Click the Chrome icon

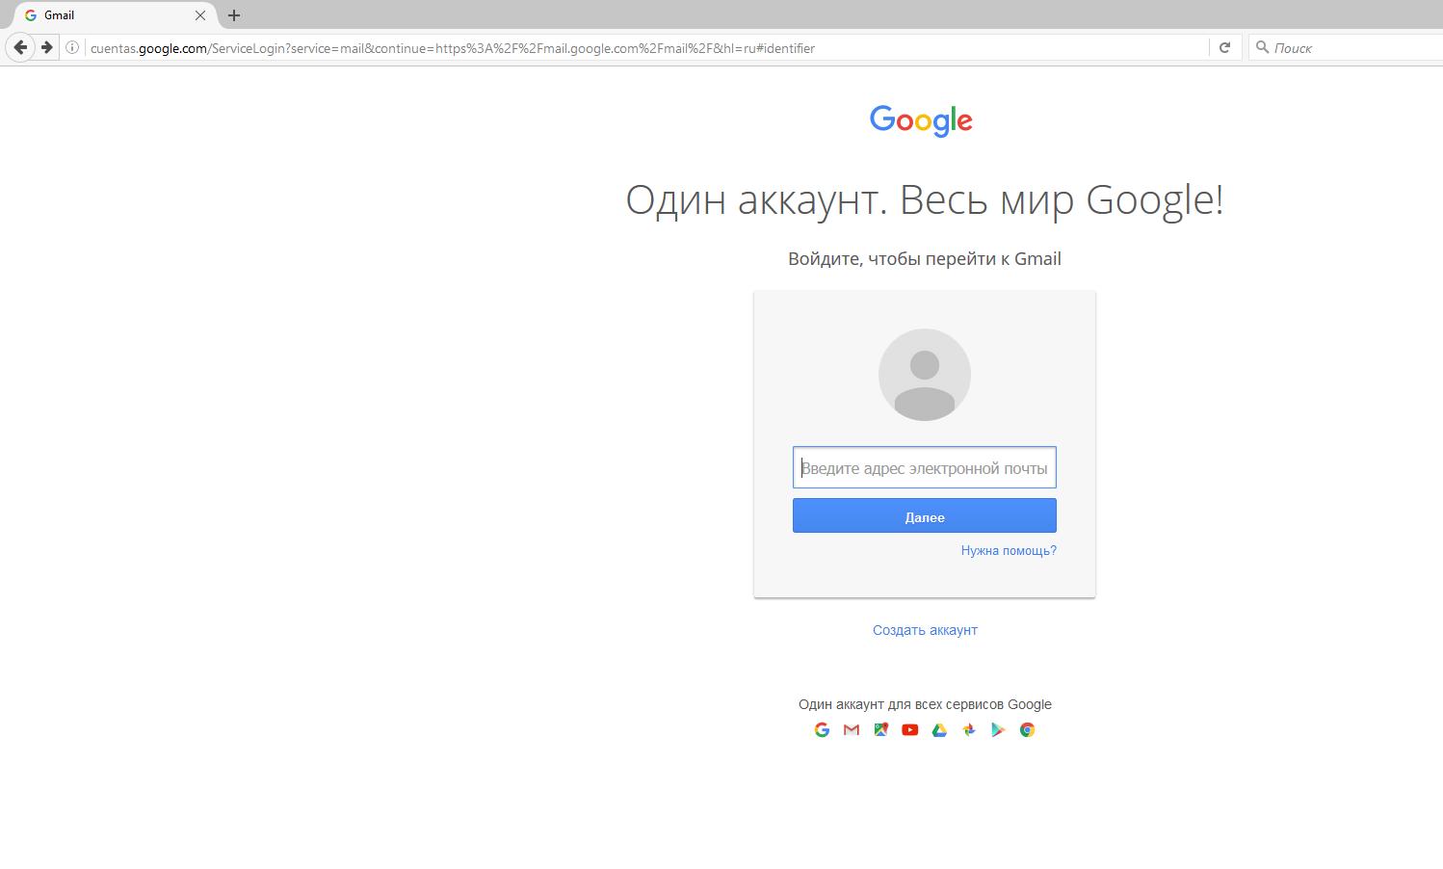(1028, 730)
